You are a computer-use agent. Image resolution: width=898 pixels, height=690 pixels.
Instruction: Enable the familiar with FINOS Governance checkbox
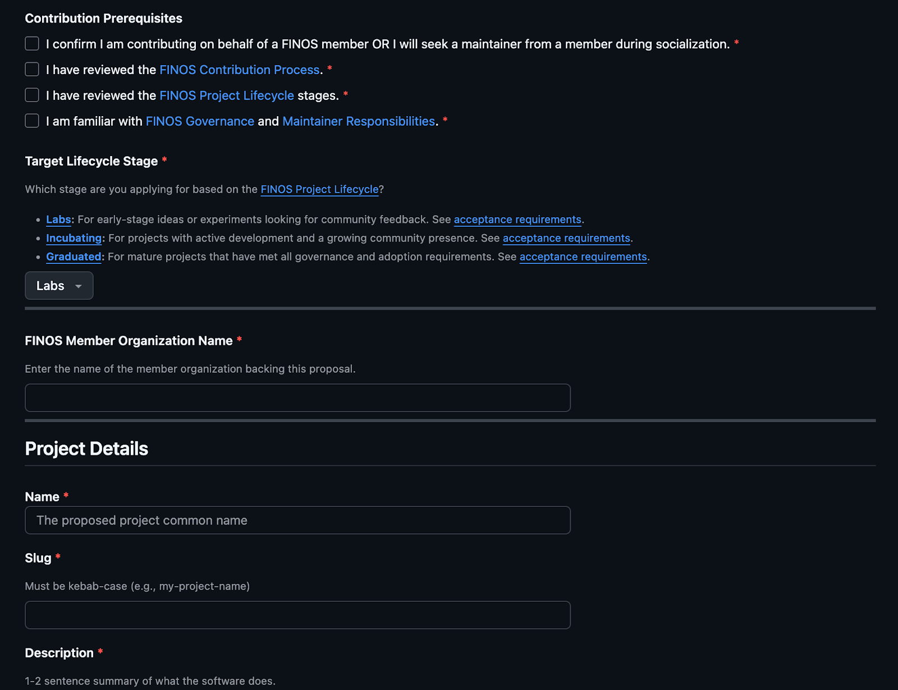pyautogui.click(x=32, y=121)
